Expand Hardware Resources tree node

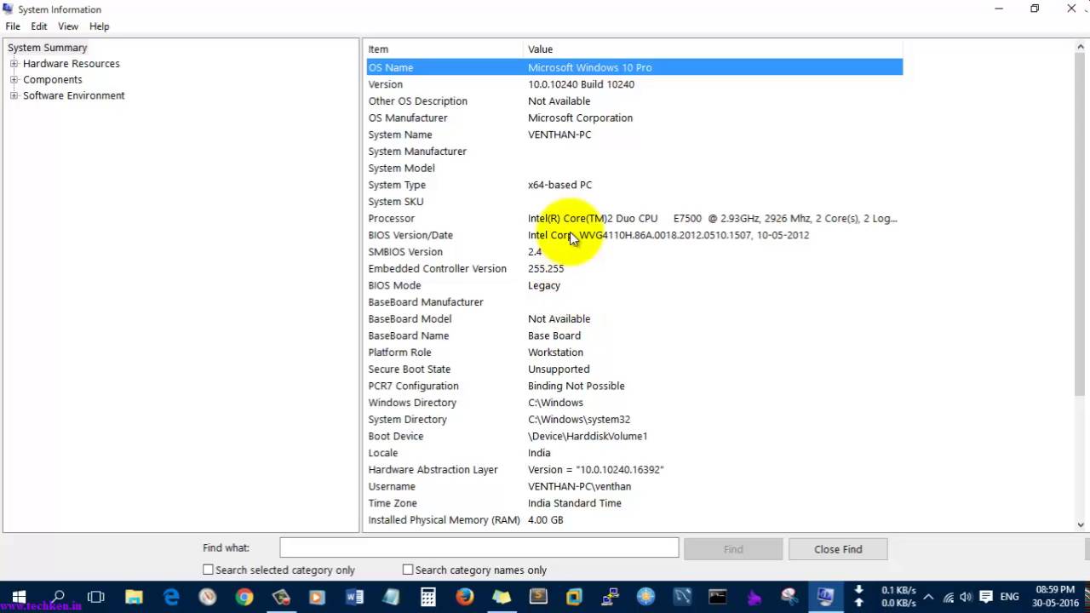click(14, 64)
